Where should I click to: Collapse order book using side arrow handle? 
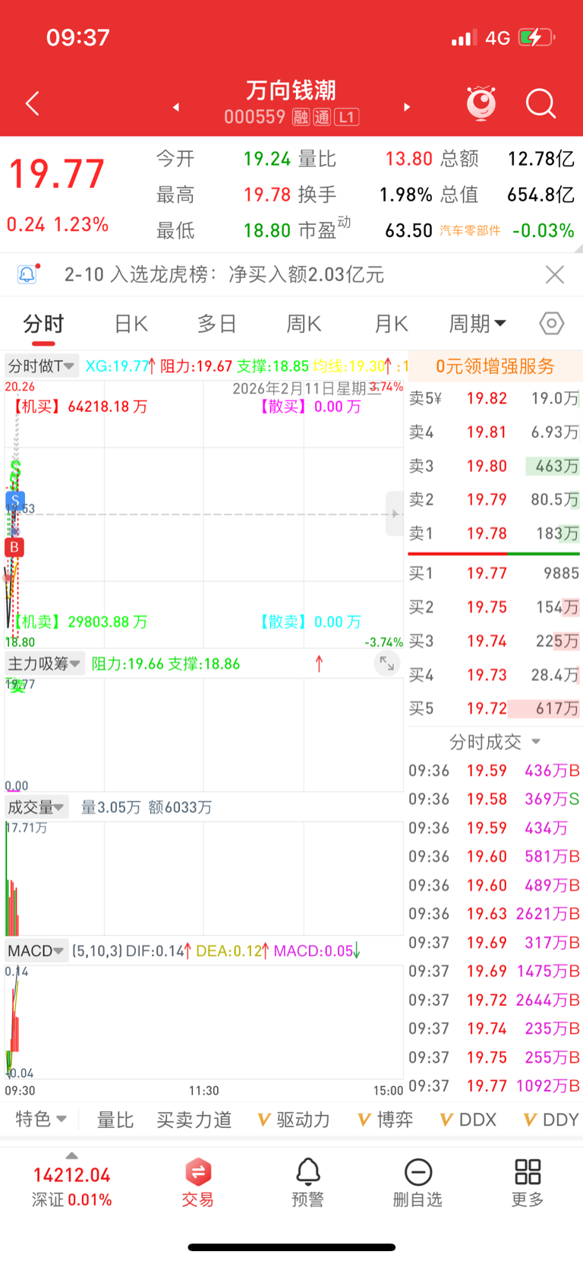(394, 514)
